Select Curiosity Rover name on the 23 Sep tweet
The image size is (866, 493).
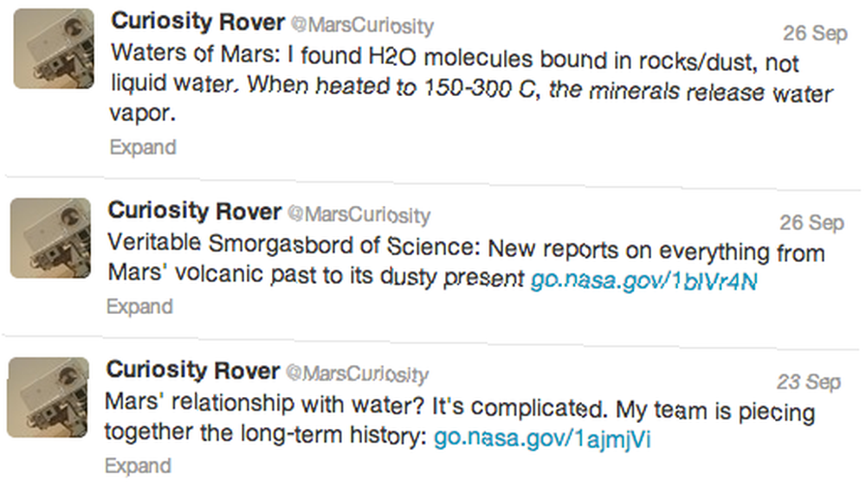click(x=193, y=370)
